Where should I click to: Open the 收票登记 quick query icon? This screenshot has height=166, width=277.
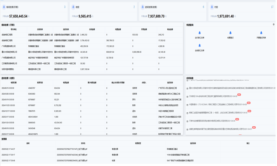230,33
